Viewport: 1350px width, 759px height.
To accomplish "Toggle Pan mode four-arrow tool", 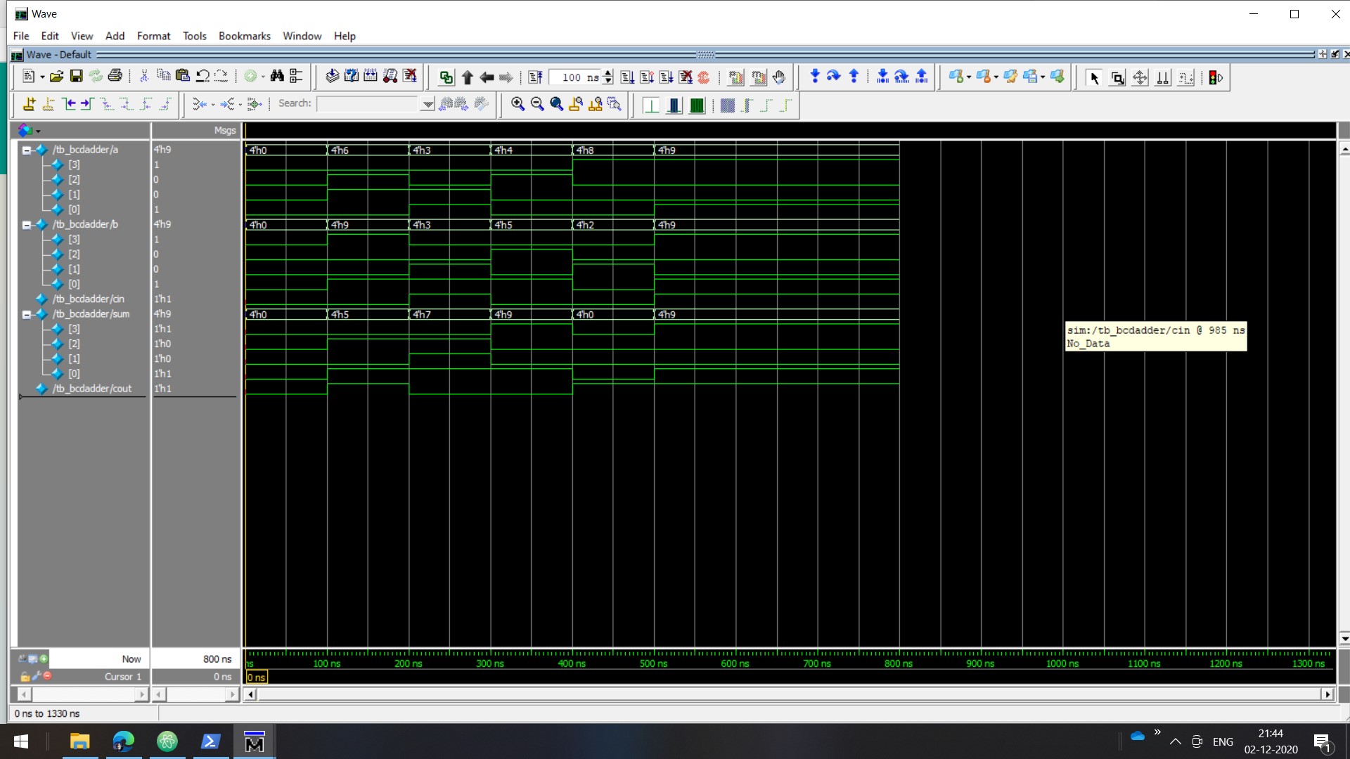I will pyautogui.click(x=1140, y=78).
